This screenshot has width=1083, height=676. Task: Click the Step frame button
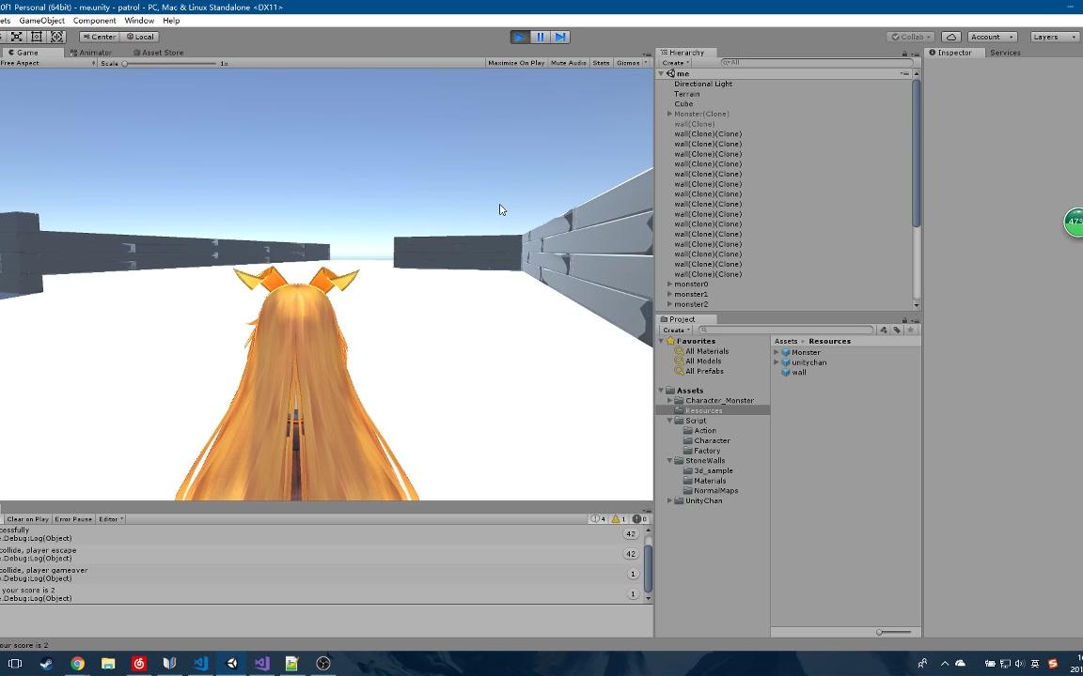tap(560, 36)
